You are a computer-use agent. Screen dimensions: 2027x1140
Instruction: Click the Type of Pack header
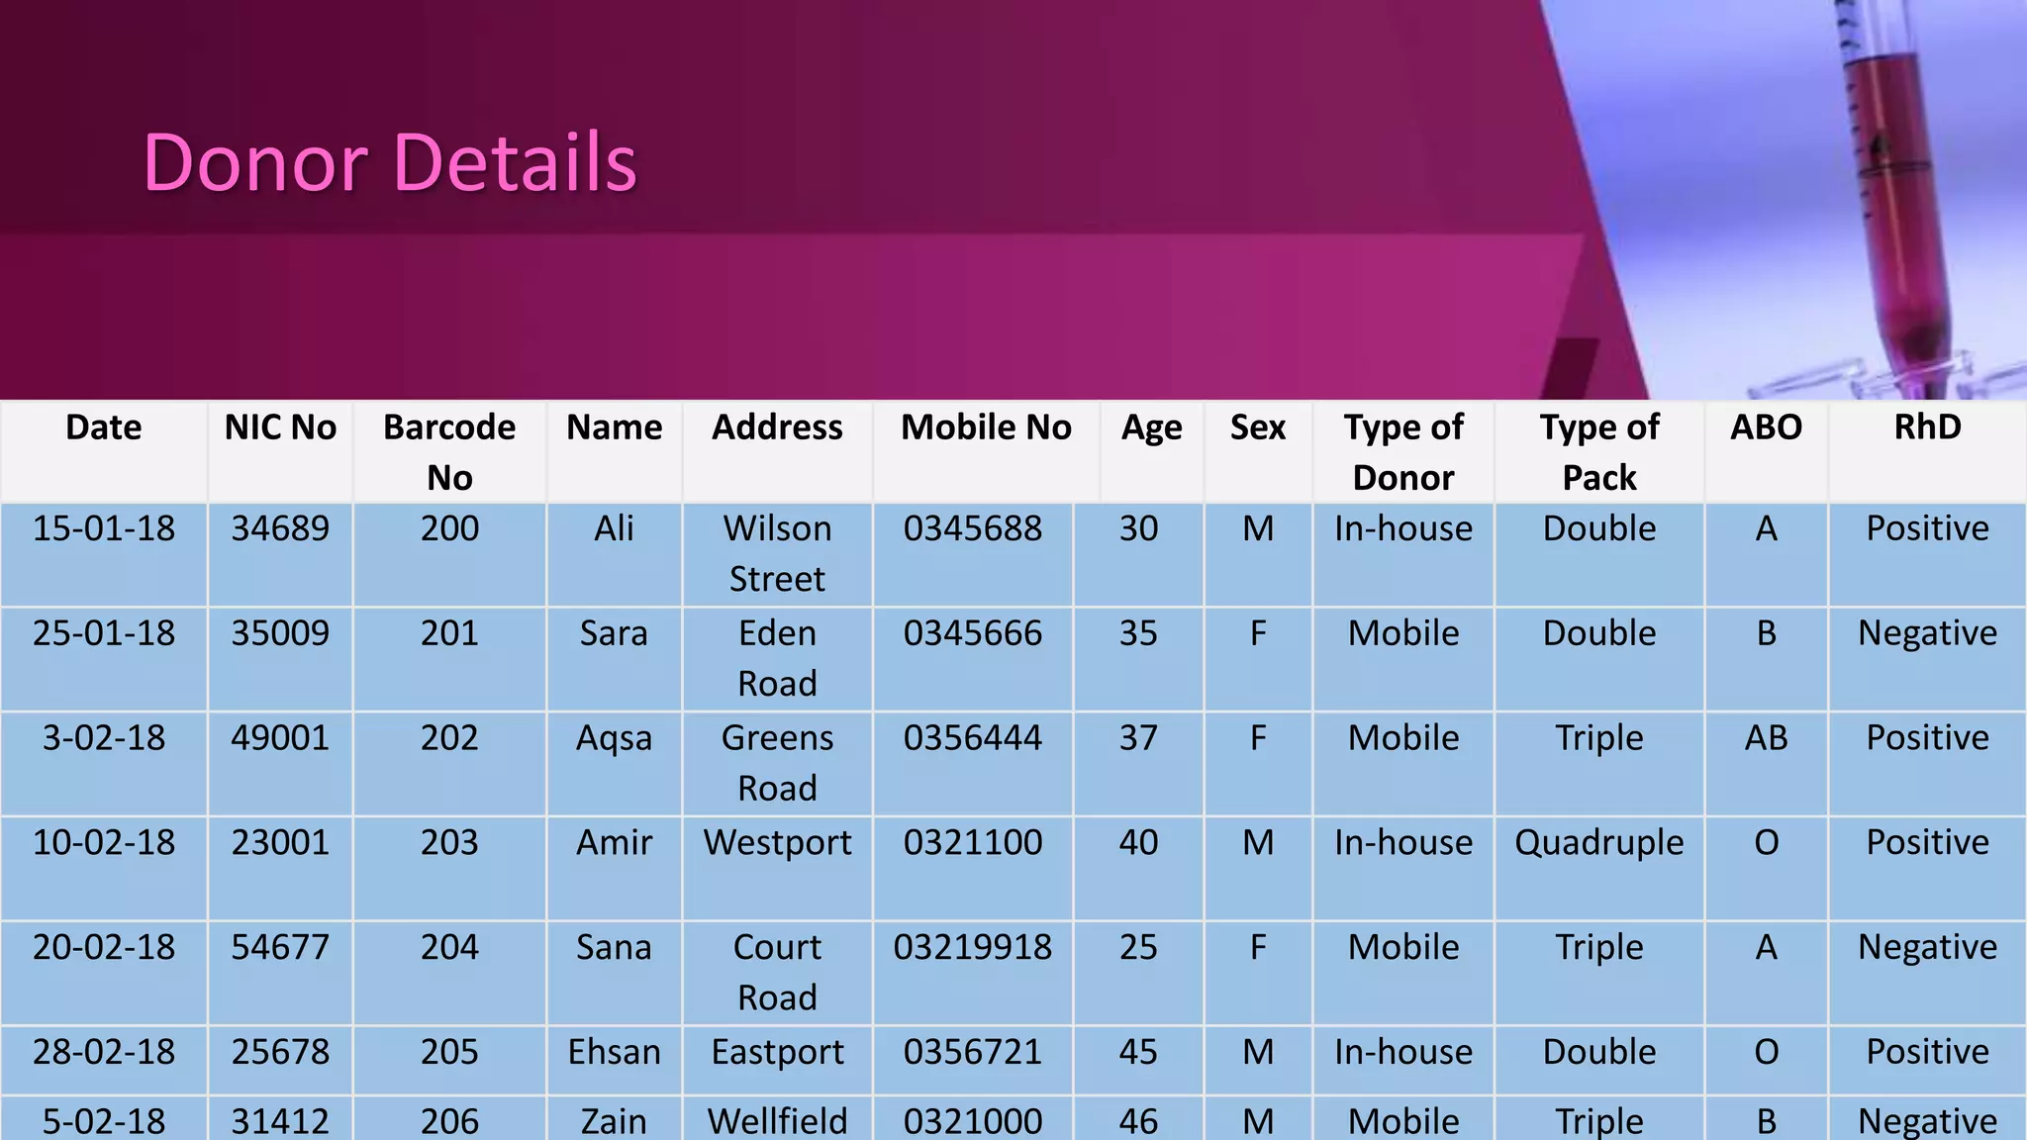[x=1599, y=452]
